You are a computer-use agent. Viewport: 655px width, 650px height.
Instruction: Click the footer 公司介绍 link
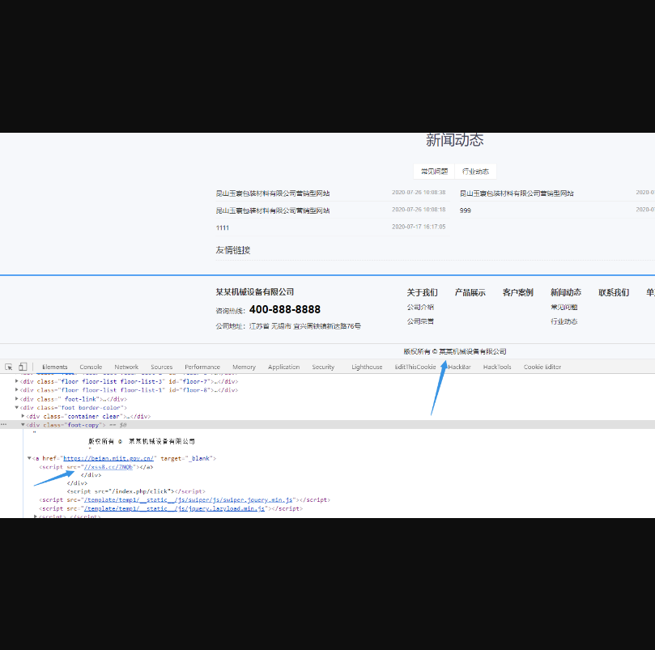pyautogui.click(x=421, y=307)
